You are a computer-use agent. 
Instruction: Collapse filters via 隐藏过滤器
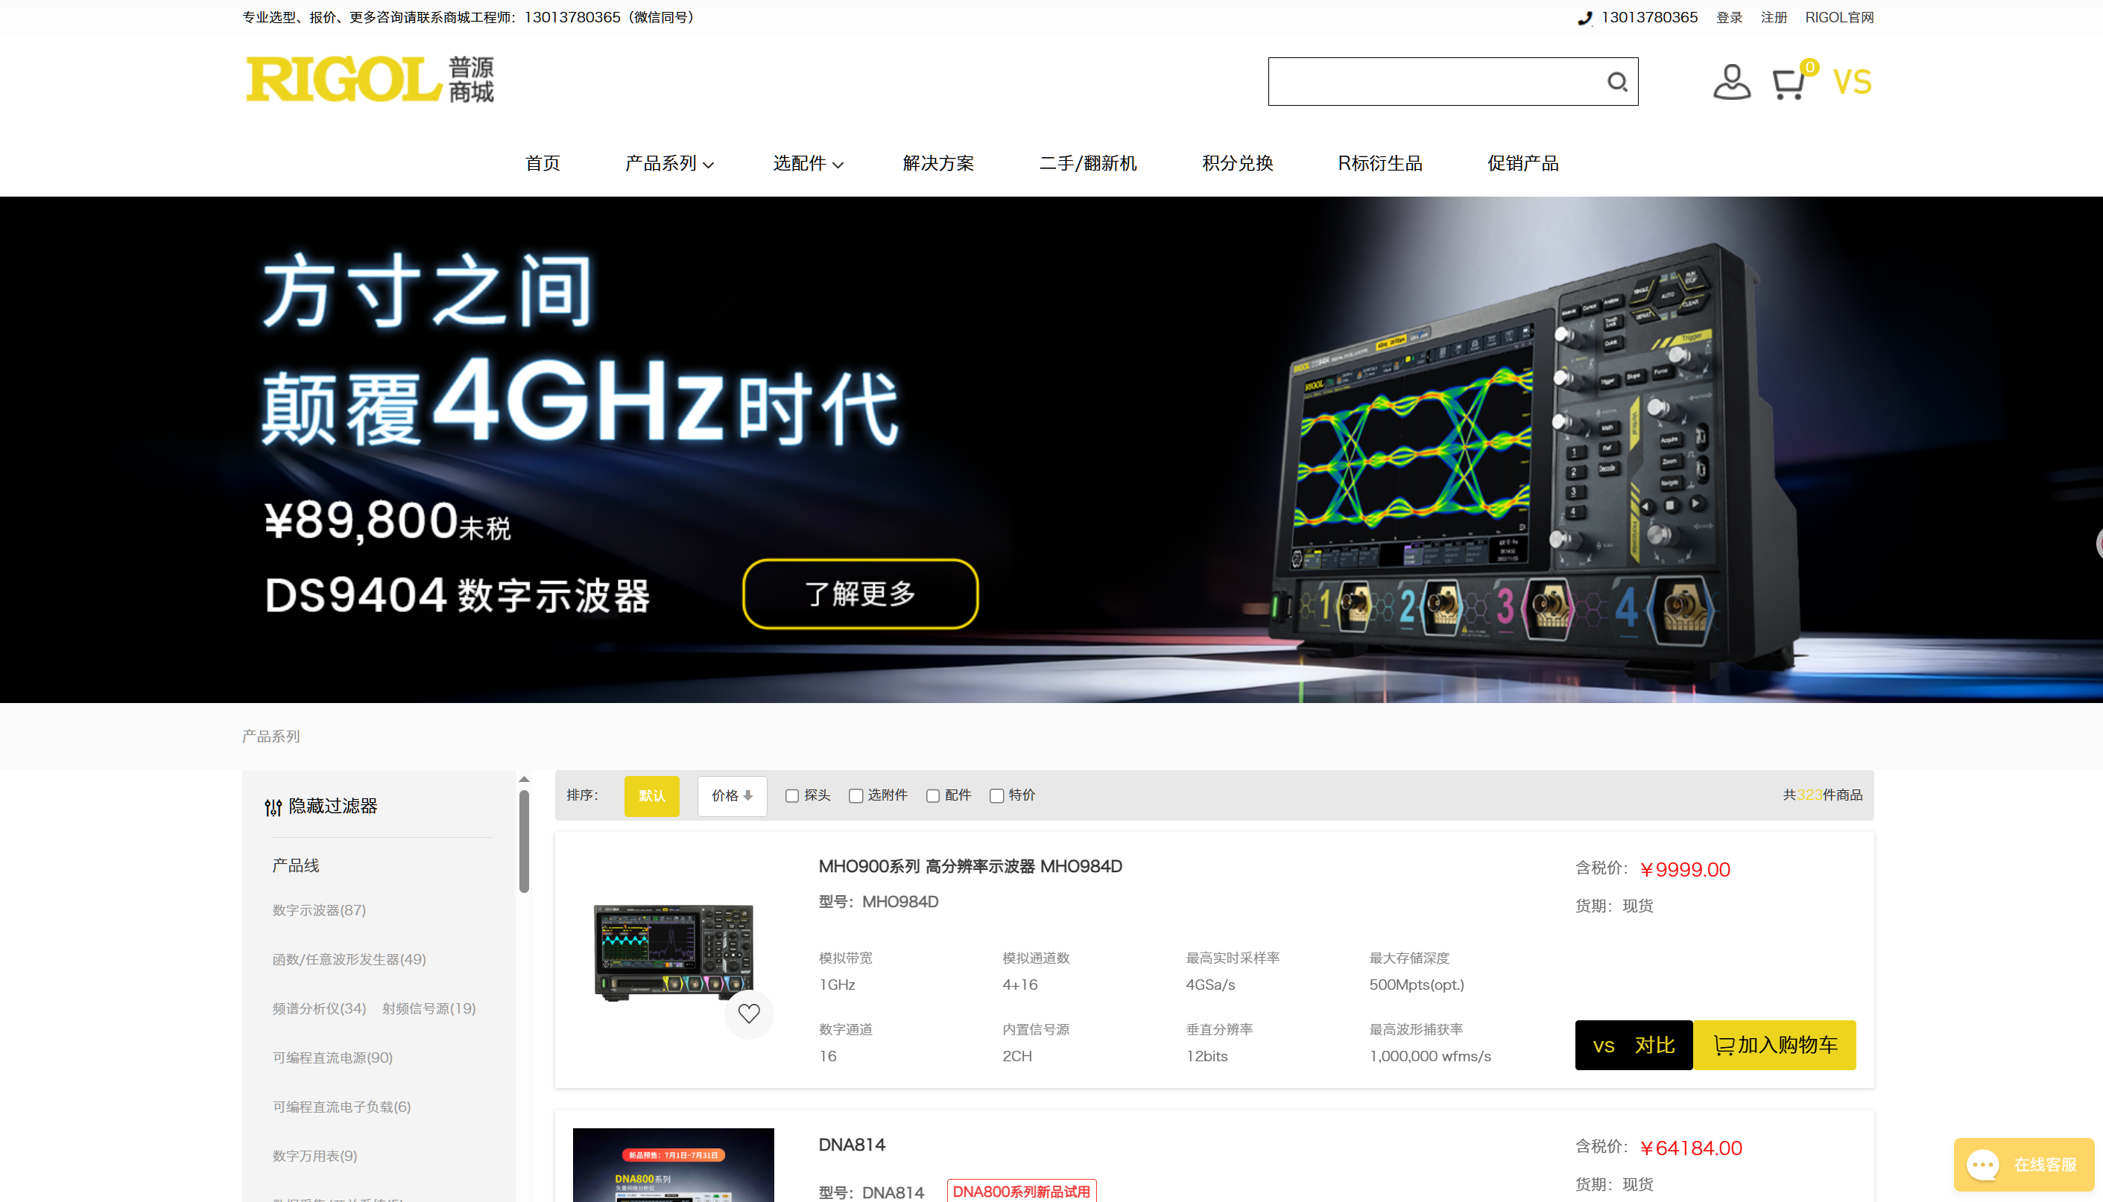(333, 806)
